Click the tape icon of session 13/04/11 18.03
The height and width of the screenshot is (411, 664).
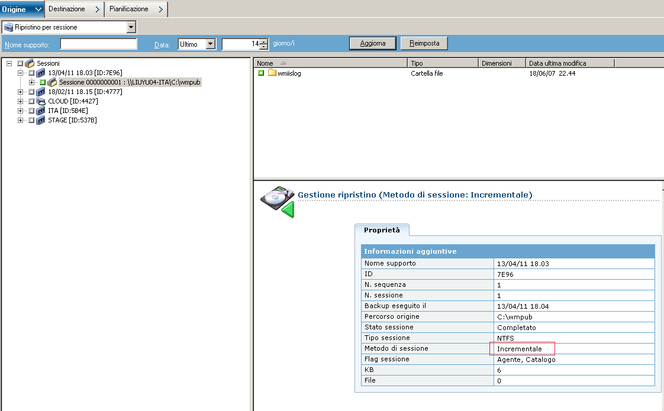click(41, 73)
